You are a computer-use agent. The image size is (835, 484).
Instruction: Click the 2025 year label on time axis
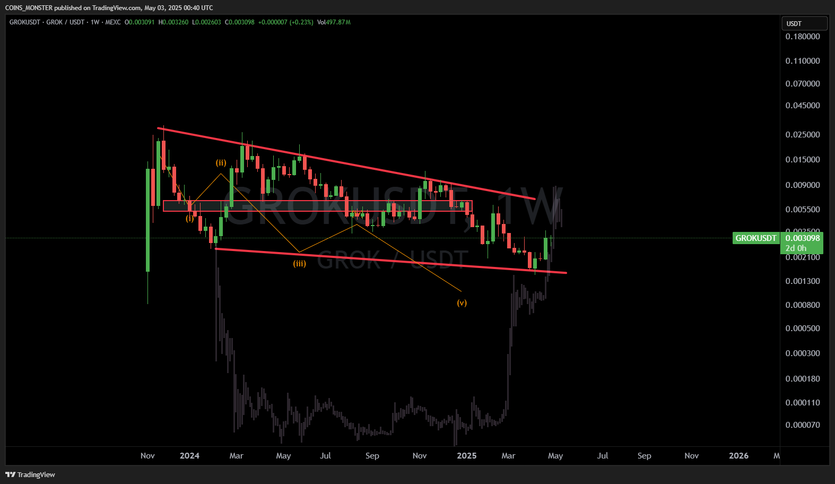coord(467,456)
